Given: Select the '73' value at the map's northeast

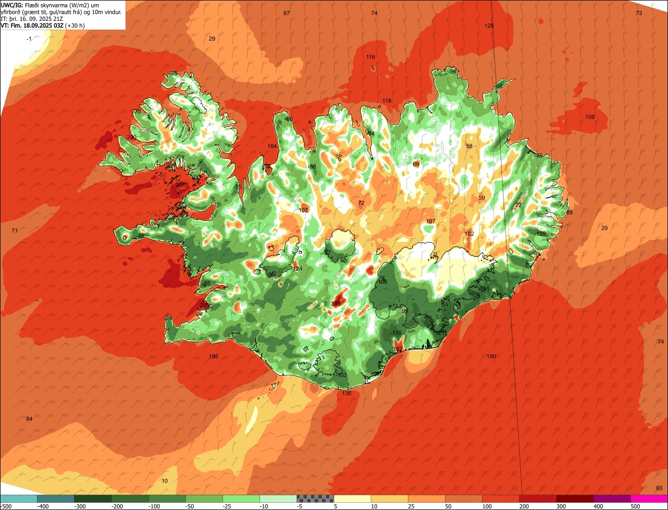Looking at the screenshot, I should click(639, 13).
